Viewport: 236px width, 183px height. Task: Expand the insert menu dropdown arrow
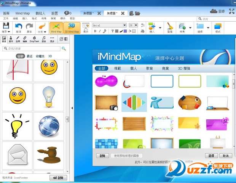[x=160, y=28]
